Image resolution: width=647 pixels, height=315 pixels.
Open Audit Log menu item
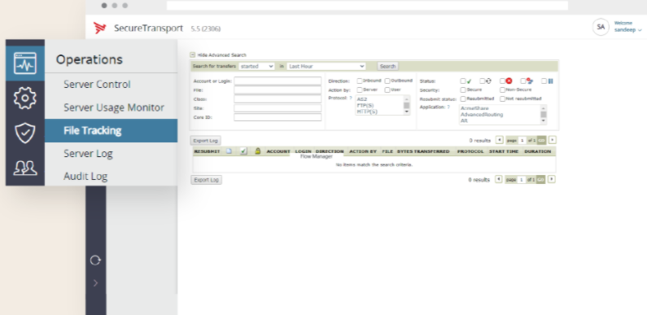point(85,177)
